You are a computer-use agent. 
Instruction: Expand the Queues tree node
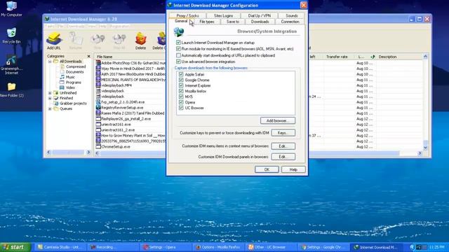click(x=50, y=108)
